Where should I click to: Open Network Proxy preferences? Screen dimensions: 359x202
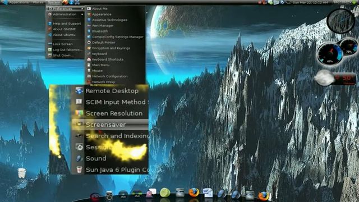click(116, 82)
